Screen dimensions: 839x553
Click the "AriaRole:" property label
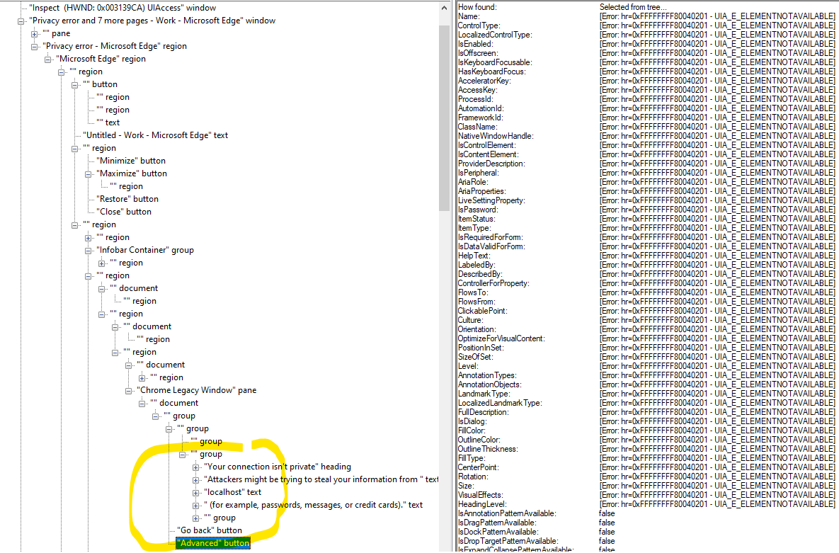tap(473, 182)
